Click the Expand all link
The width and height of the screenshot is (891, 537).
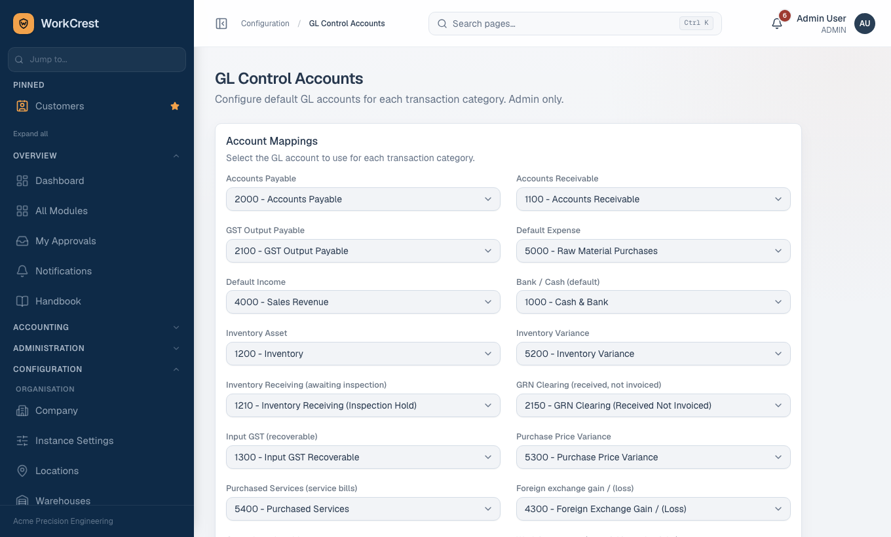31,134
